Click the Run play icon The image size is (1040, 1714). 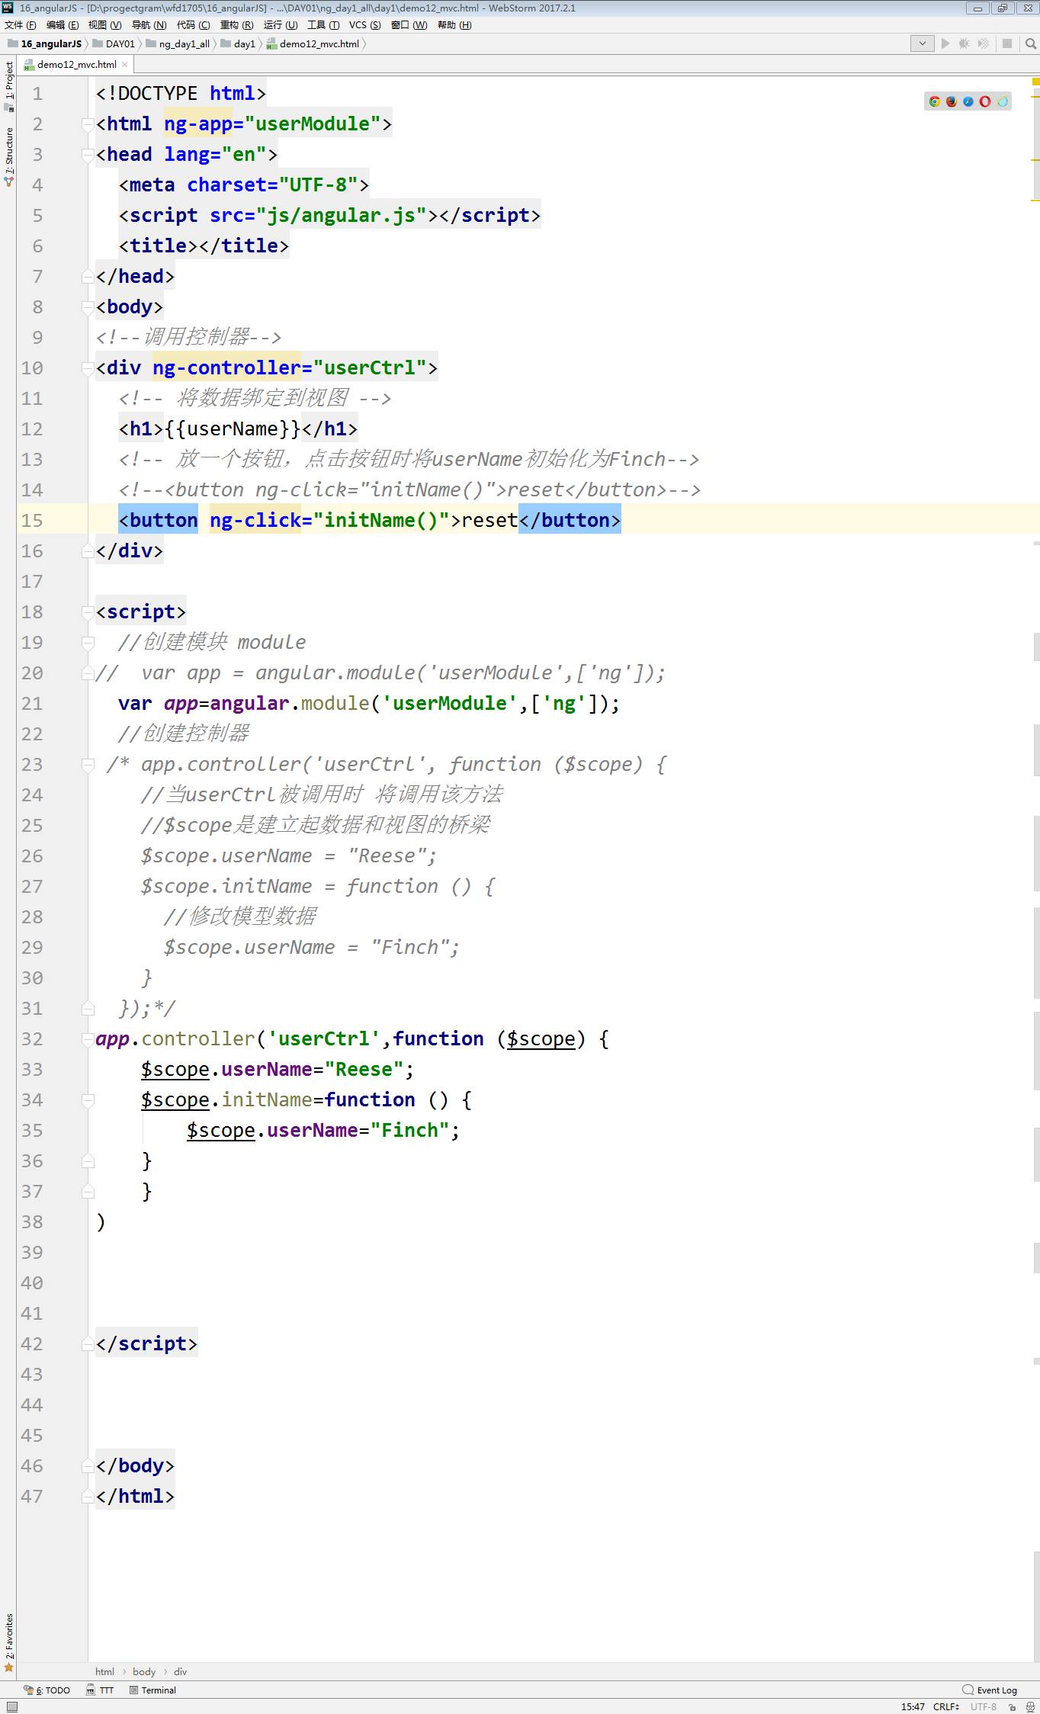pos(945,43)
